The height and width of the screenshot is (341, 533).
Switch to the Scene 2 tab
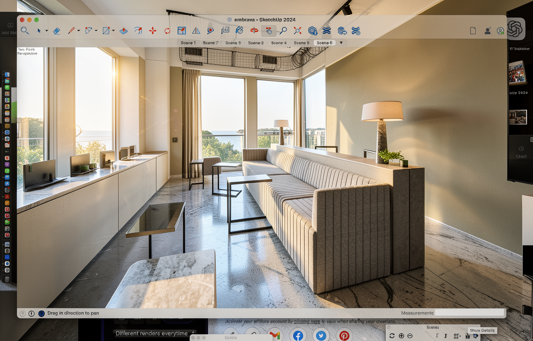(256, 43)
